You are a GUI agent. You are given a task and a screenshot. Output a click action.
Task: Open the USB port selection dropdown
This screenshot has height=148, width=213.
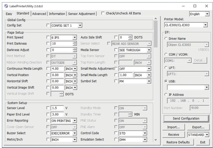[188, 87]
